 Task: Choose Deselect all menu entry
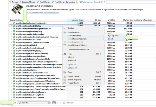pos(83,60)
